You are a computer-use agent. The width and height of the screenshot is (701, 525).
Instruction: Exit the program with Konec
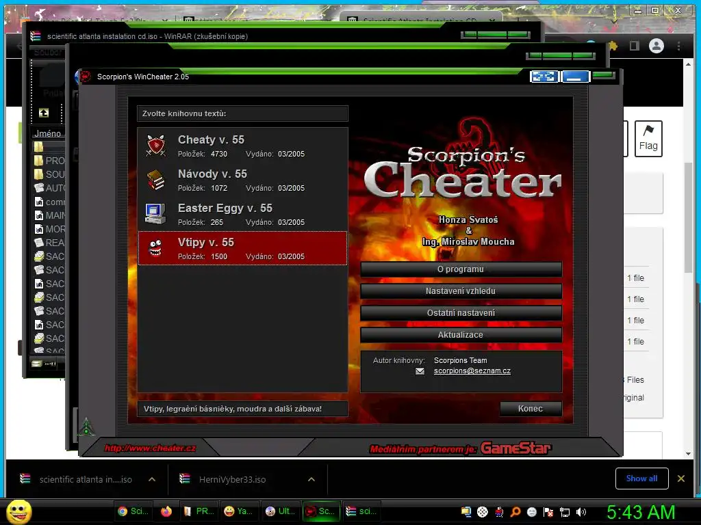[x=531, y=409]
